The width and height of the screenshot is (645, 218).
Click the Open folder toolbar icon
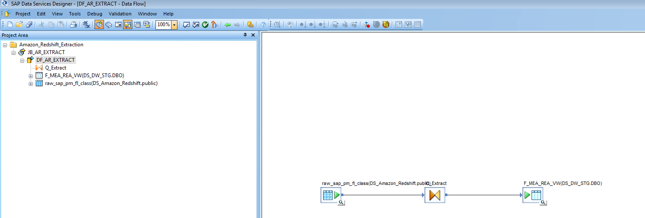click(19, 25)
